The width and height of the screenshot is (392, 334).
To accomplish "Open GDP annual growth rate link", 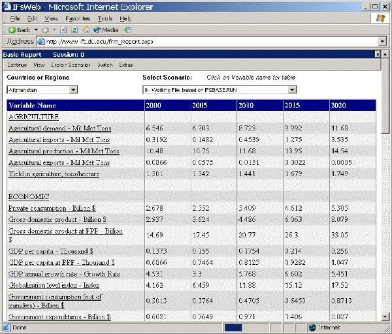I will tap(64, 274).
